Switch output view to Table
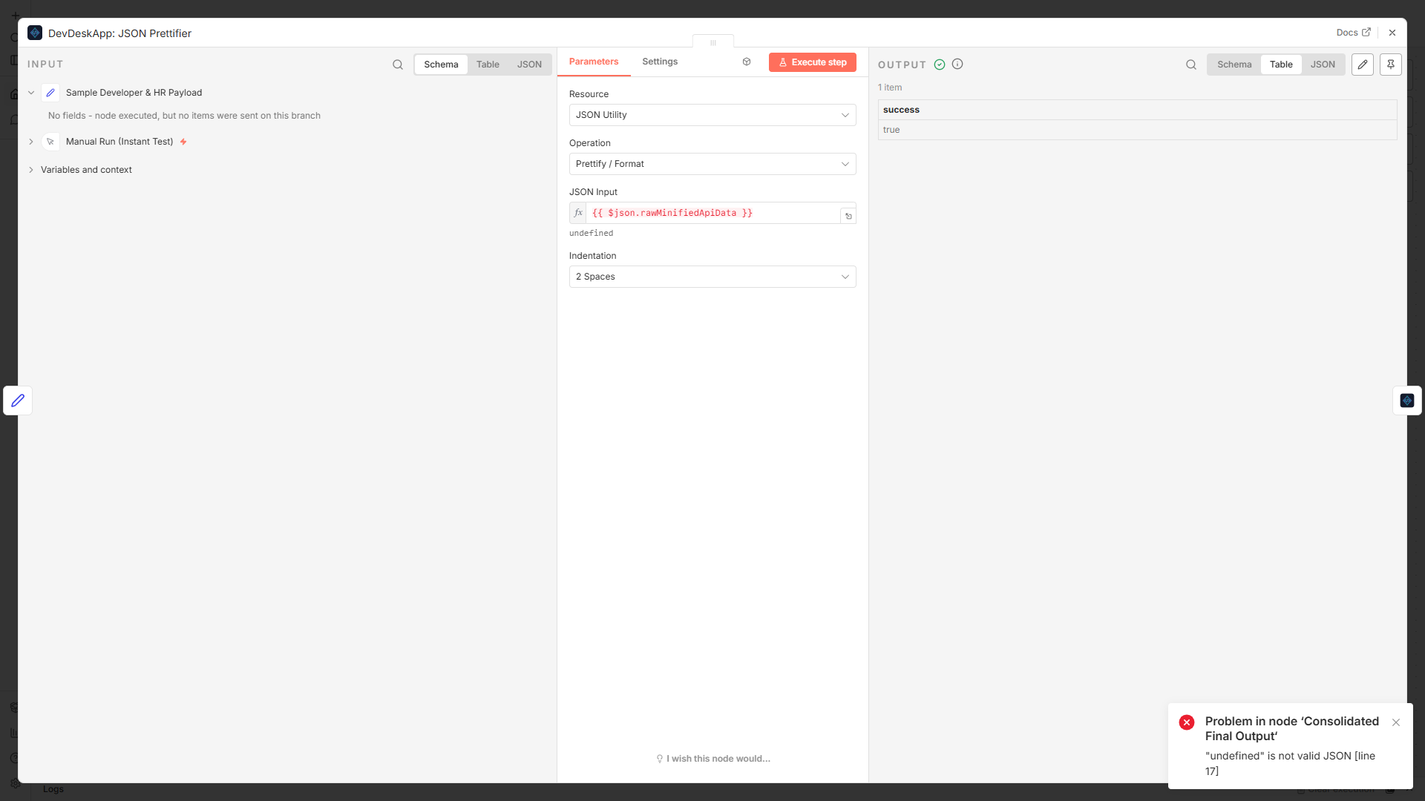The height and width of the screenshot is (801, 1425). pos(1281,65)
